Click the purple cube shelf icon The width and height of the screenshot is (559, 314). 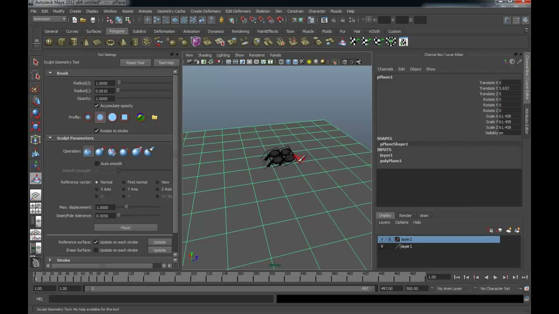tap(196, 42)
